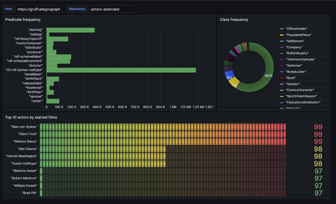
Task: Click the host URL input field
Action: (x=39, y=9)
